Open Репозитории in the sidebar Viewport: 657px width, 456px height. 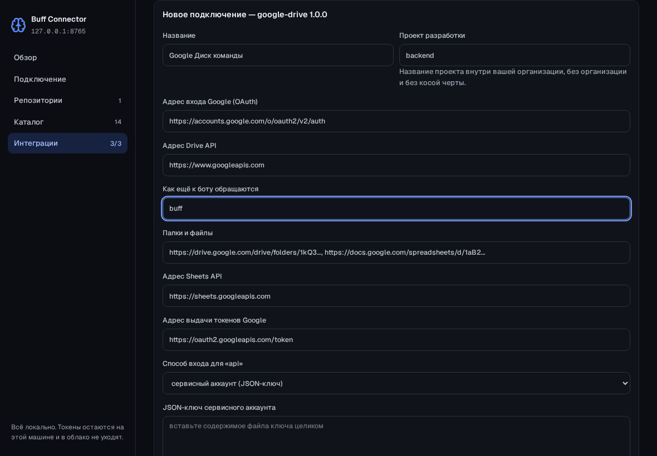click(67, 101)
